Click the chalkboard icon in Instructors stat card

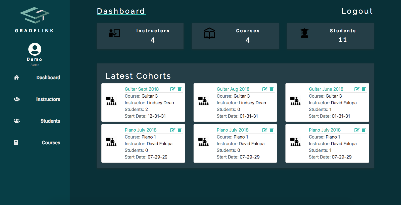(x=114, y=33)
